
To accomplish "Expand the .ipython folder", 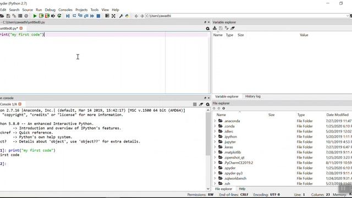I will 215,136.
